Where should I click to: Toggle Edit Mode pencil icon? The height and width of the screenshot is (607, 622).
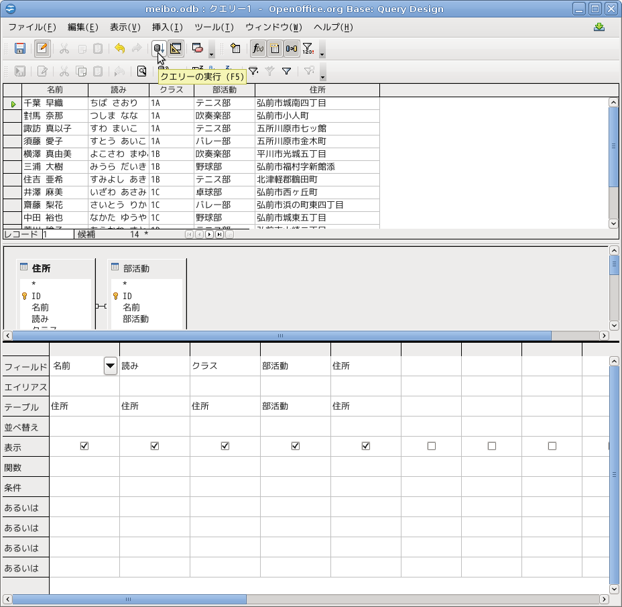point(42,48)
